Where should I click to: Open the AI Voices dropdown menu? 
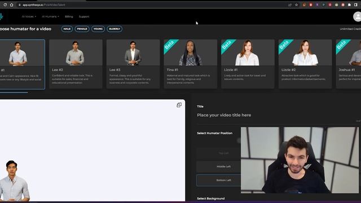29,16
